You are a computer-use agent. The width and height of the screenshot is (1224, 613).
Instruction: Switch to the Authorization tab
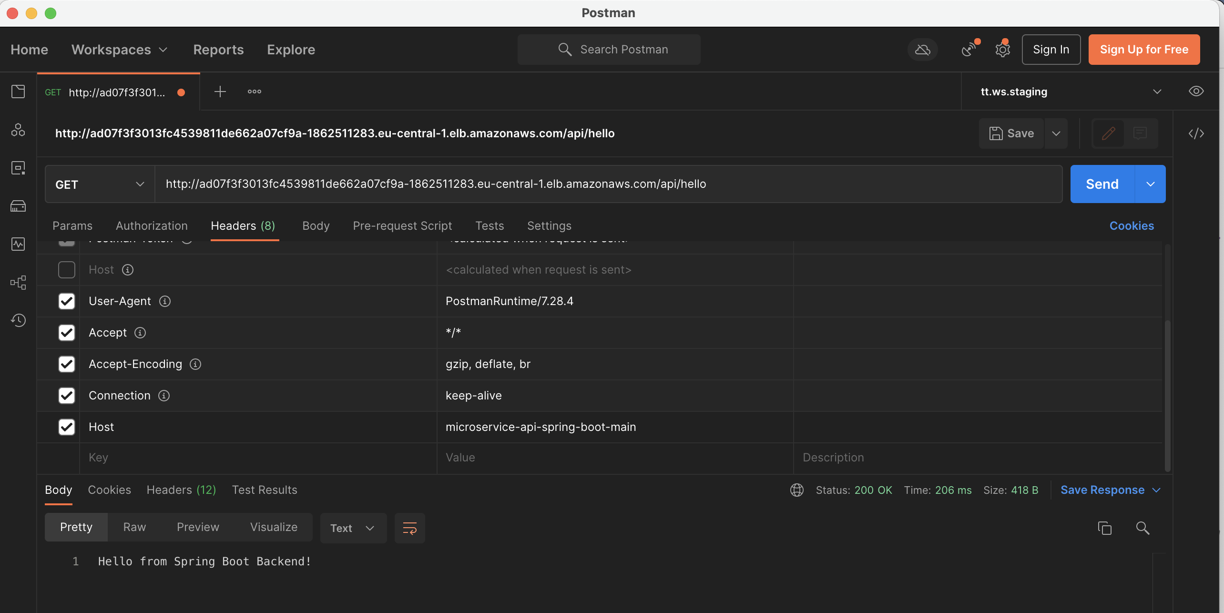152,226
